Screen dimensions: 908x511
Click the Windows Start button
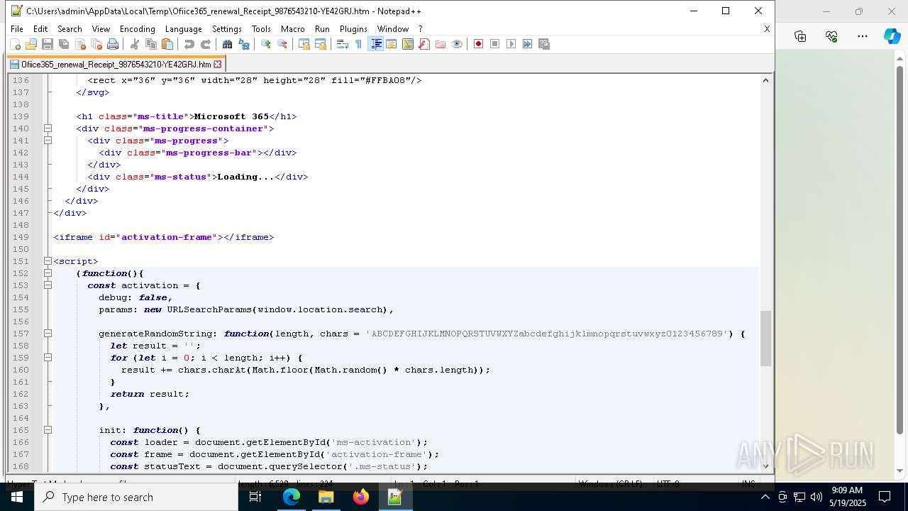point(16,497)
